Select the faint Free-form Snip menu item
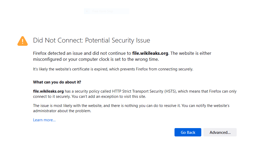 point(102,11)
